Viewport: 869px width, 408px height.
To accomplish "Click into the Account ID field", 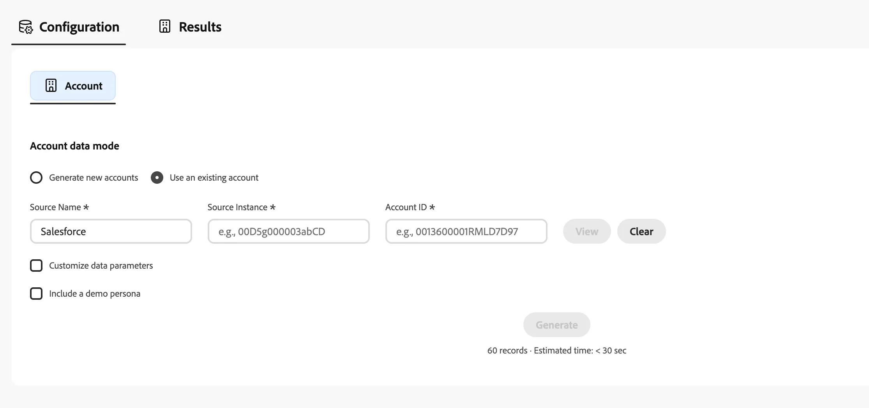I will point(466,231).
